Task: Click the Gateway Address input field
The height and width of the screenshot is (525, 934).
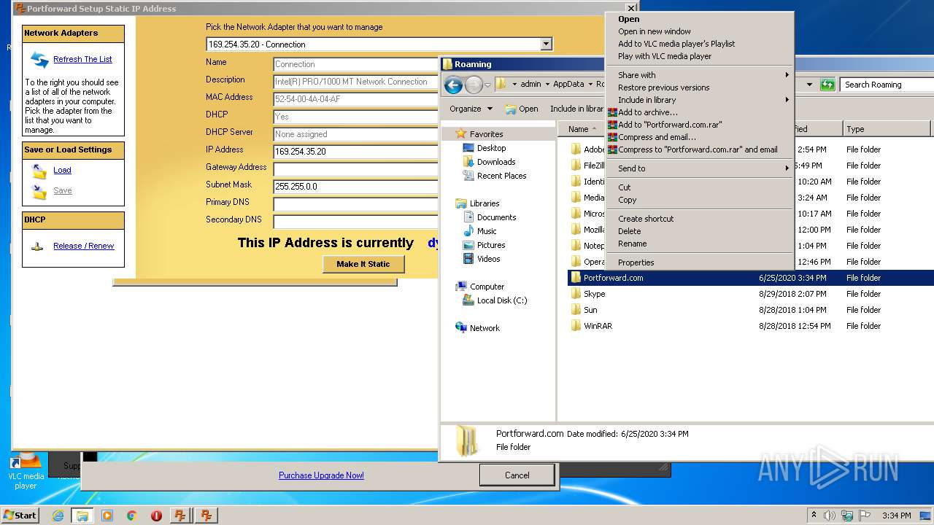Action: coord(356,169)
